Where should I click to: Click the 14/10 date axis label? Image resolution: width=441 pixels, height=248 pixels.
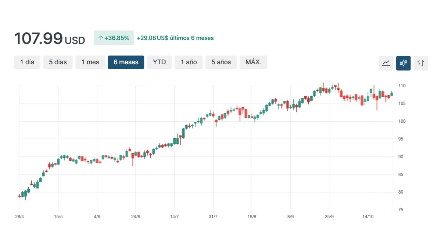click(368, 216)
